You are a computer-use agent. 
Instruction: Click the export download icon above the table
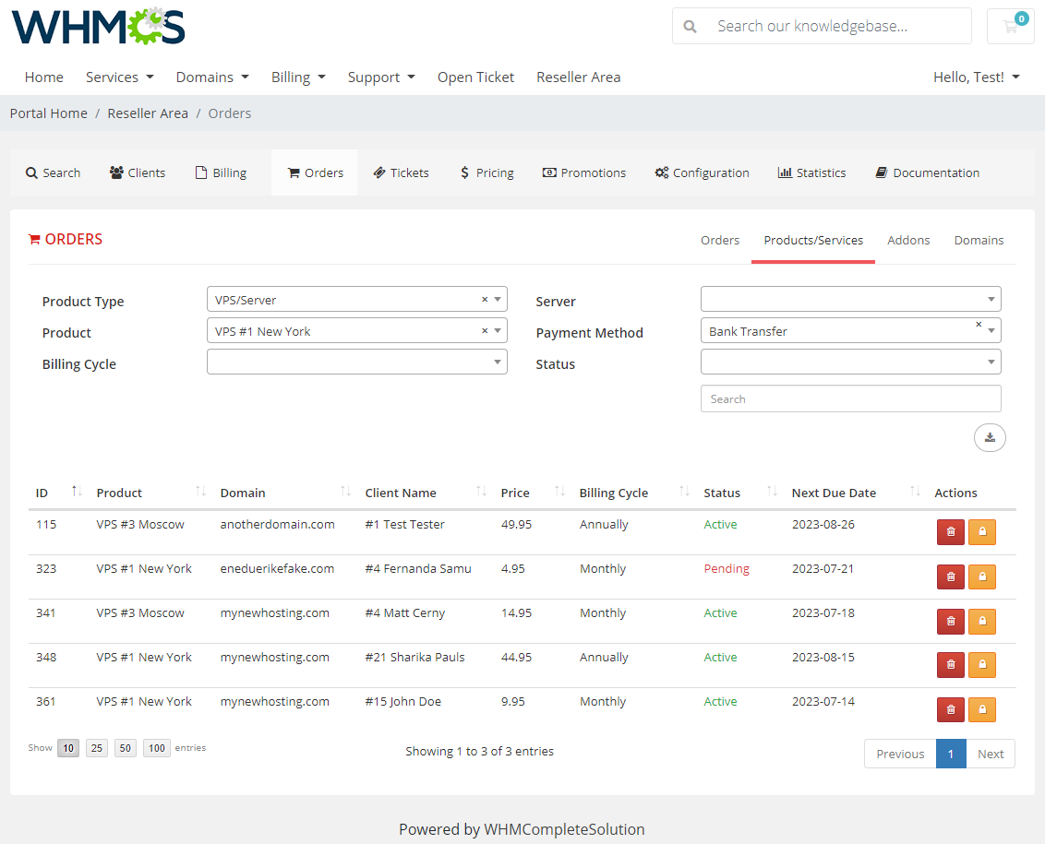(x=990, y=437)
